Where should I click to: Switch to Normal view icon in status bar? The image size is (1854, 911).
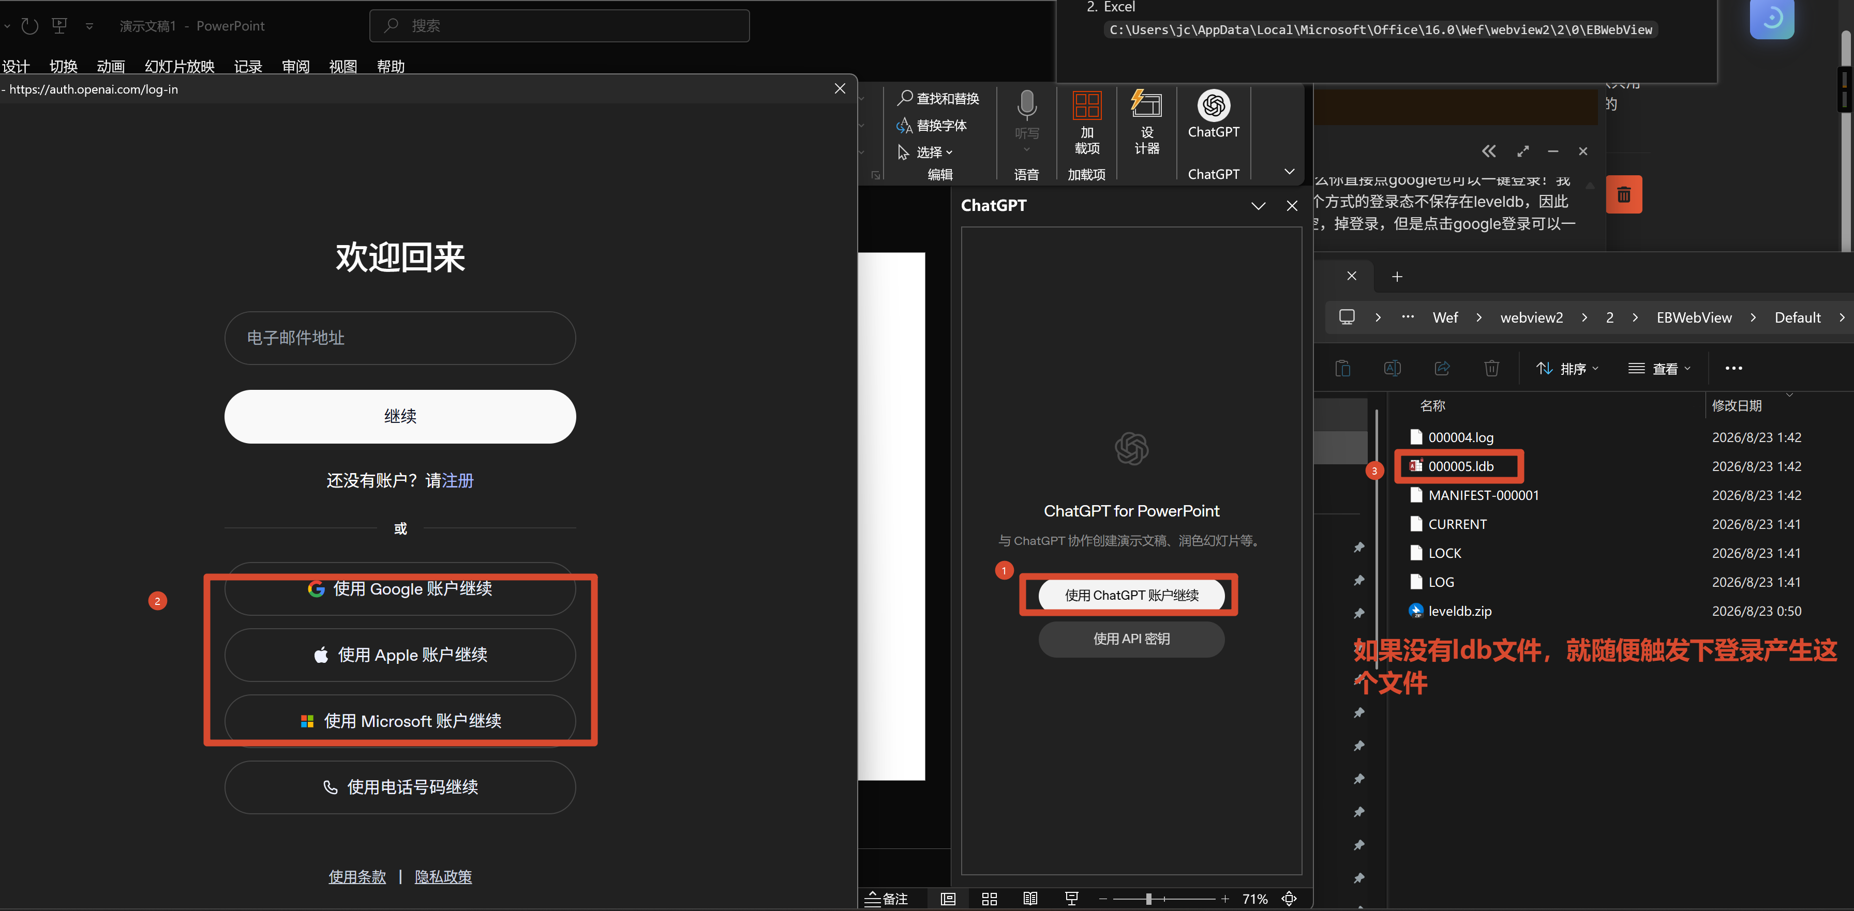(x=948, y=899)
